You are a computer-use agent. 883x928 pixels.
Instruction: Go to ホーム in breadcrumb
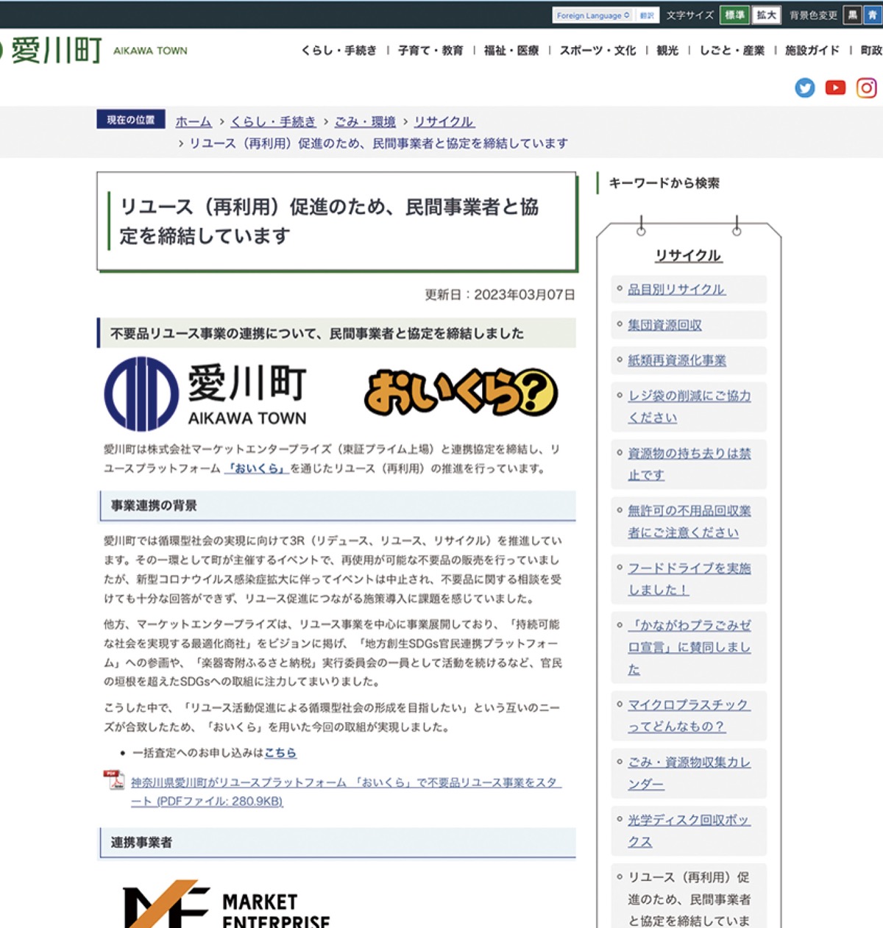[194, 121]
